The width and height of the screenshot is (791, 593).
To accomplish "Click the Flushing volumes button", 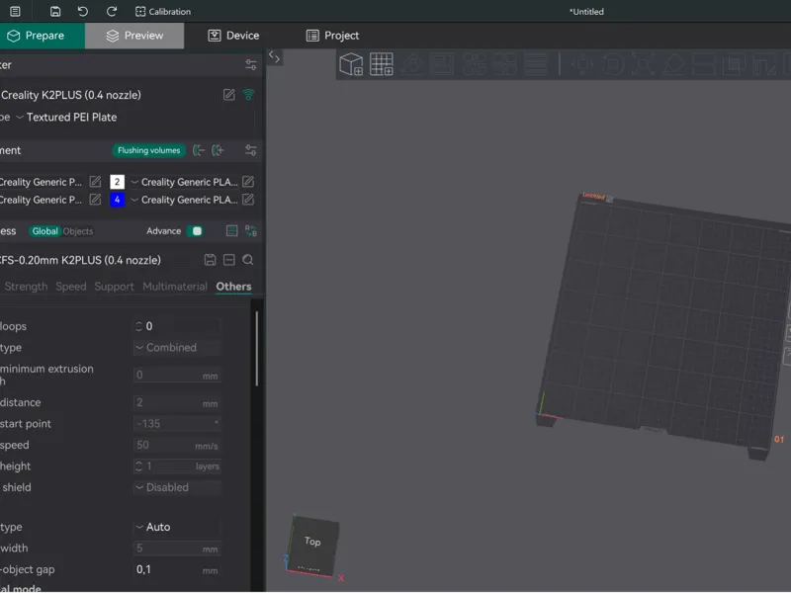I will (x=149, y=150).
